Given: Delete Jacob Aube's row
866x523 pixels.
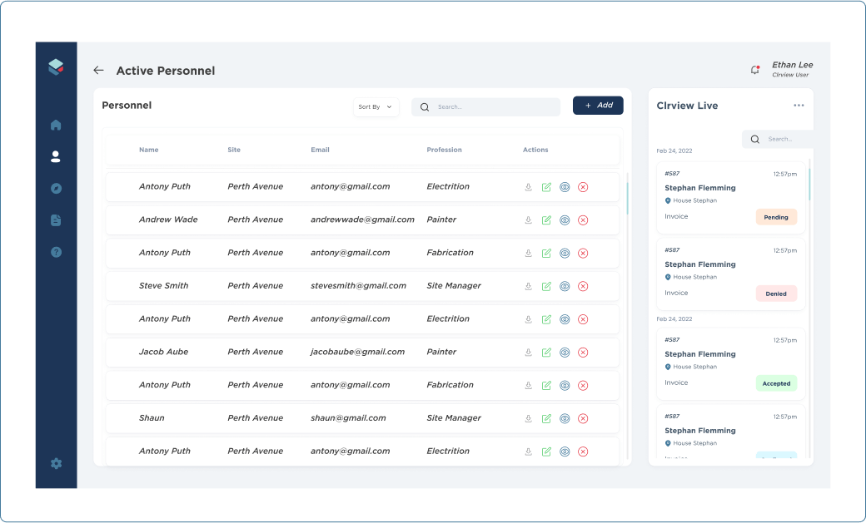Looking at the screenshot, I should coord(583,353).
